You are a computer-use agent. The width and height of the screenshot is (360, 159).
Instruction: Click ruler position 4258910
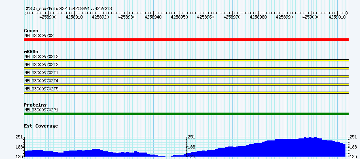click(x=74, y=17)
